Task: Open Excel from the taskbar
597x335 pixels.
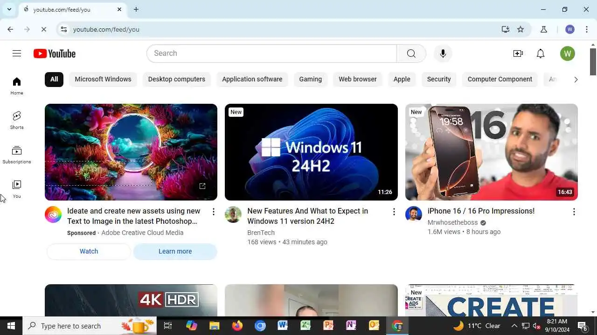Action: (x=305, y=326)
